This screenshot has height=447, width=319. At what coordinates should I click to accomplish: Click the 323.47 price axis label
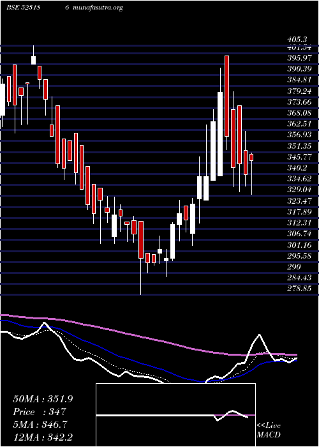299,201
